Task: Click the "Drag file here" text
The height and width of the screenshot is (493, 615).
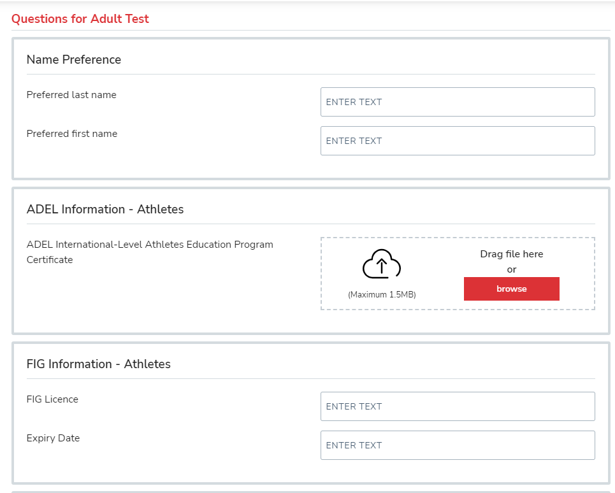Action: (511, 254)
